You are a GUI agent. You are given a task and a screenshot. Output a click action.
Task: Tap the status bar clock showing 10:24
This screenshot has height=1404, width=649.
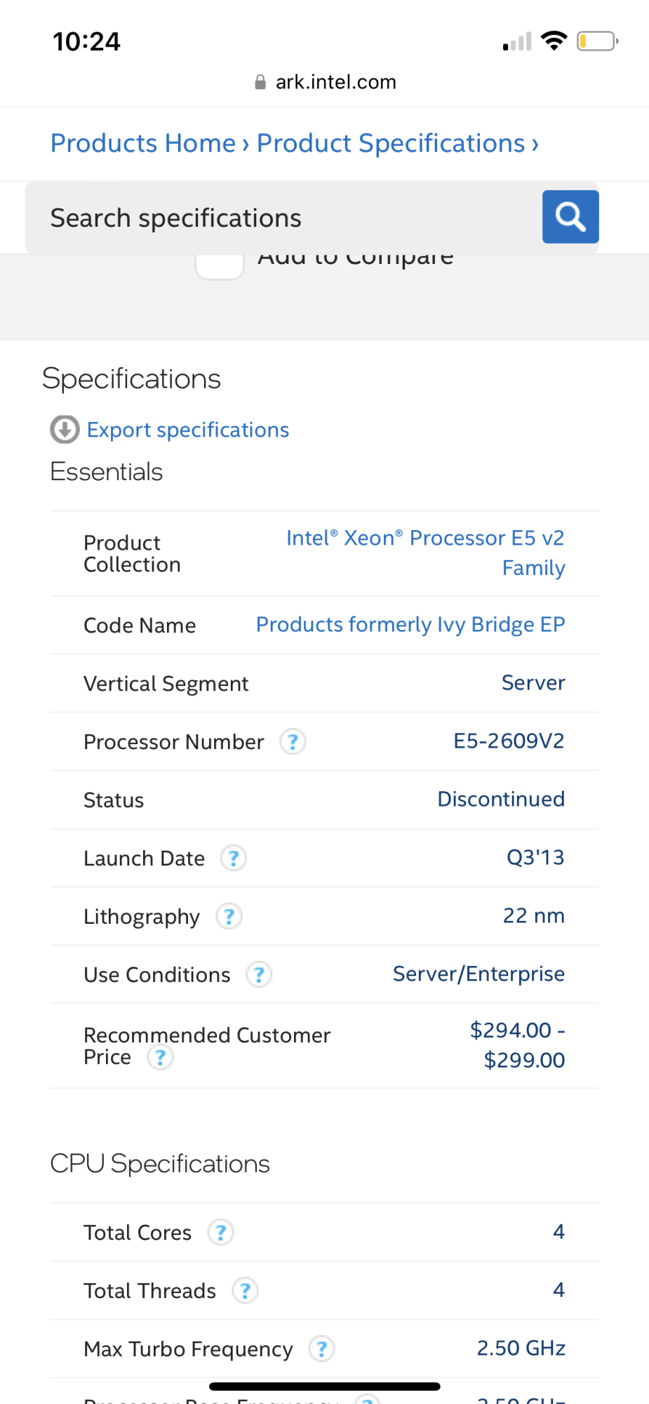point(86,41)
